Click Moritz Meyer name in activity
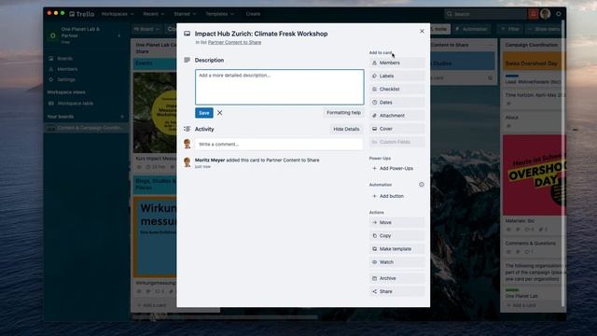 (210, 161)
